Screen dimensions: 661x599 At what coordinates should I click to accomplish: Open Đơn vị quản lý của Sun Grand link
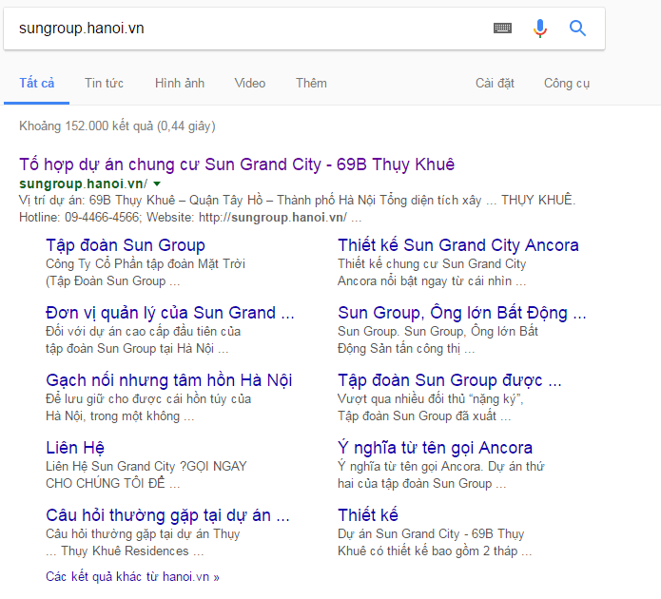click(x=170, y=313)
